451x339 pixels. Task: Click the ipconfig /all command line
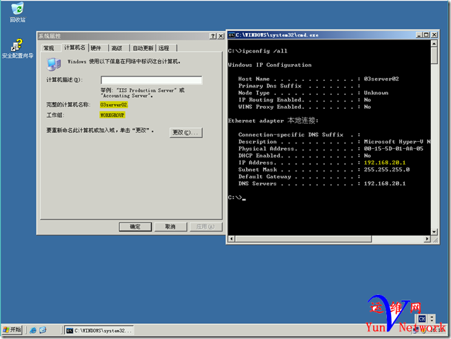coord(258,51)
